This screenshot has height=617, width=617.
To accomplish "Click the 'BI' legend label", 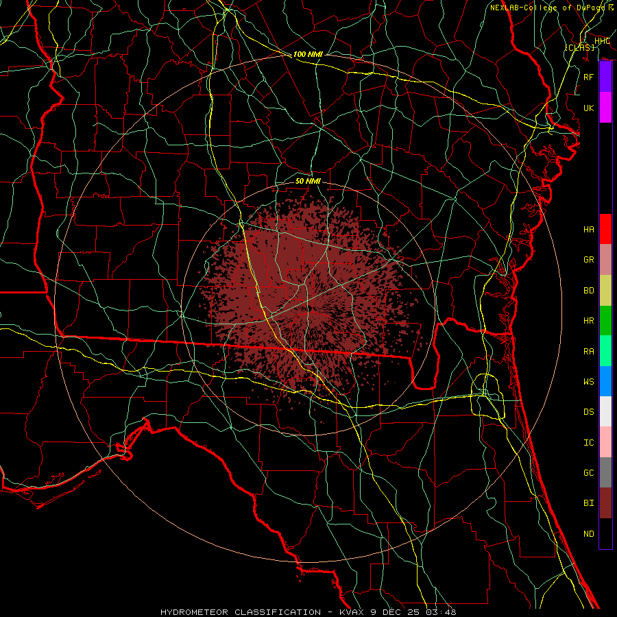I will [x=589, y=503].
